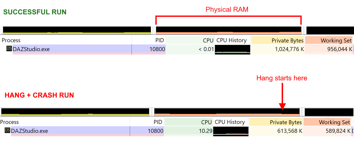Select the DAZStudio.exe process name in the hang + crash run
Viewport: 354px width, 142px height.
[30, 131]
